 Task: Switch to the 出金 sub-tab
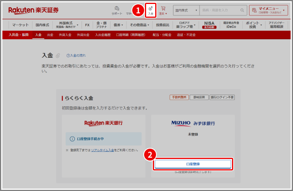pos(50,35)
